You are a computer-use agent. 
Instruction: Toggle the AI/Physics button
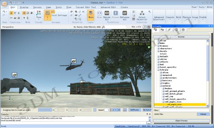coord(135,110)
